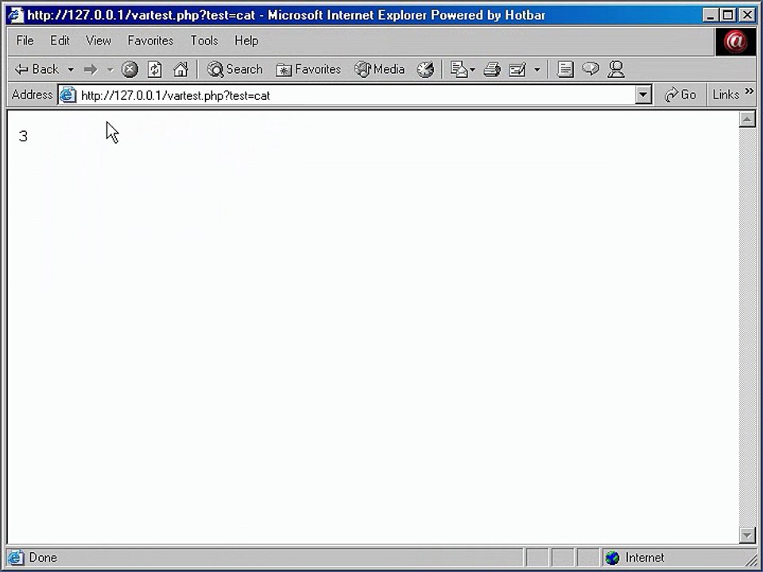Open the Help menu
The width and height of the screenshot is (763, 572).
pos(246,41)
